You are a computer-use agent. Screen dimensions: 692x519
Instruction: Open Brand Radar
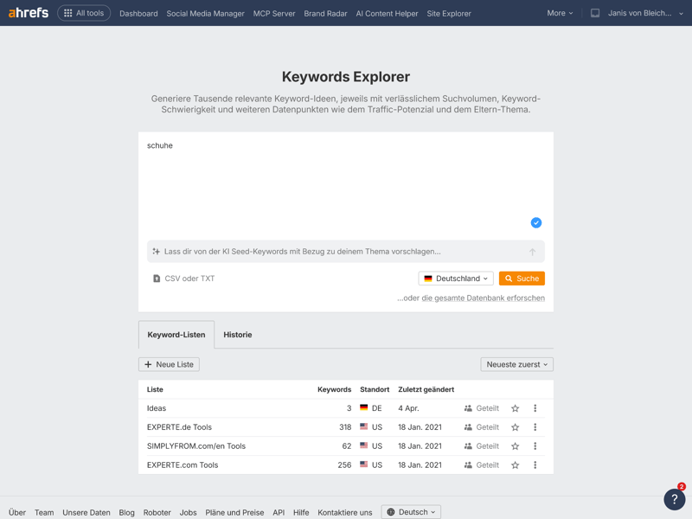point(325,14)
